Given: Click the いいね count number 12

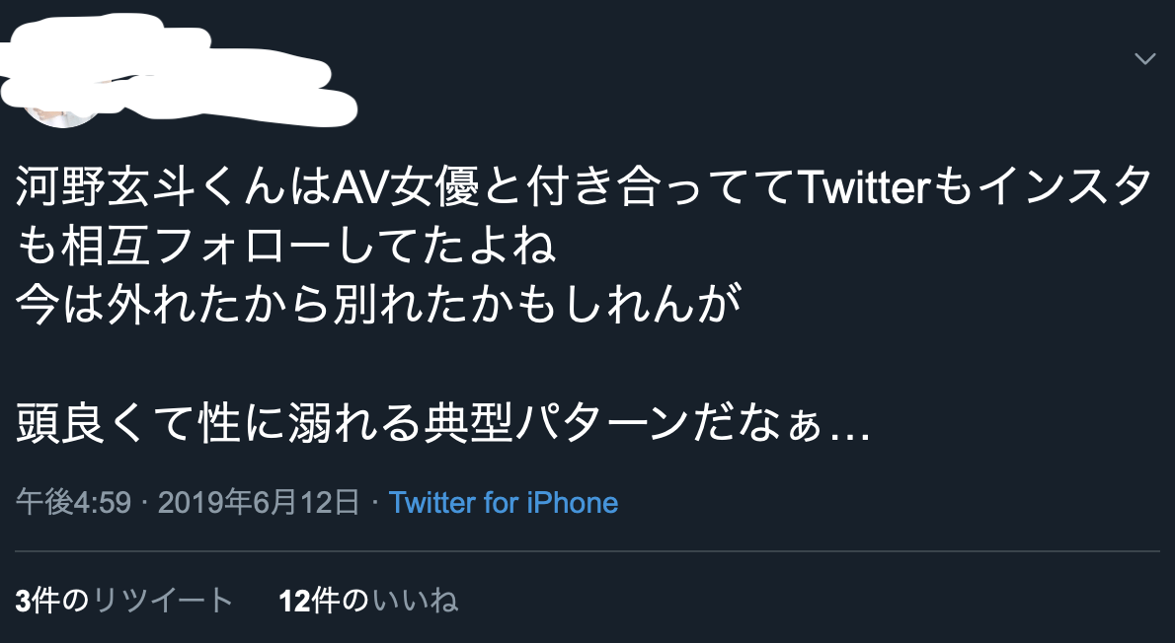Looking at the screenshot, I should coord(293,600).
